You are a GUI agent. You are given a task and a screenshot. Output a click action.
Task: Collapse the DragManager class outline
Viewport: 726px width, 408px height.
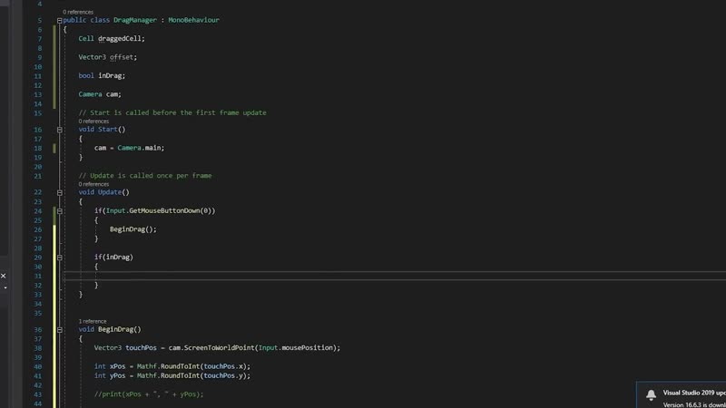tap(60, 20)
